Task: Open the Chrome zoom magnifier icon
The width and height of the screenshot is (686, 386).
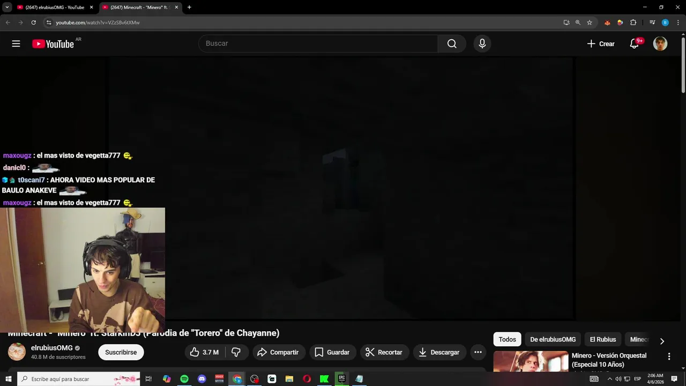Action: pyautogui.click(x=578, y=23)
